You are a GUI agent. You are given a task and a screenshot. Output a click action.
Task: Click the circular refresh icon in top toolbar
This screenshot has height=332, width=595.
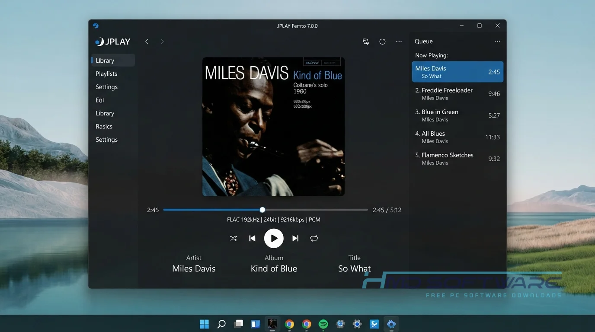pos(382,41)
